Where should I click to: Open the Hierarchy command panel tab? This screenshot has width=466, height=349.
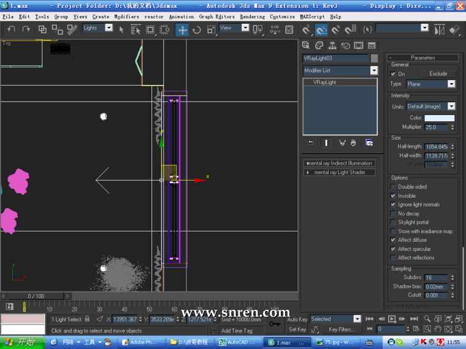332,45
